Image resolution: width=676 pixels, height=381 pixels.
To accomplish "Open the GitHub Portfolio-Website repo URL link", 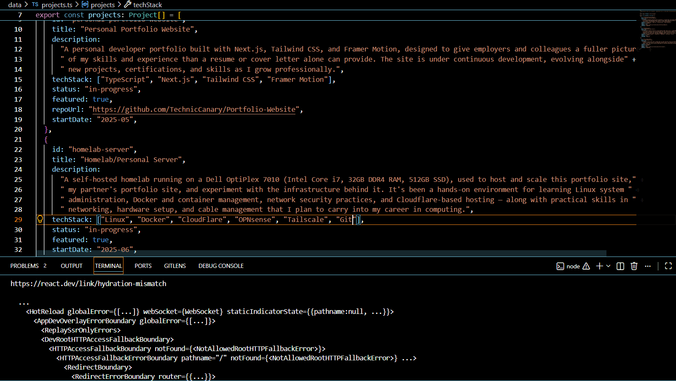I will click(194, 109).
